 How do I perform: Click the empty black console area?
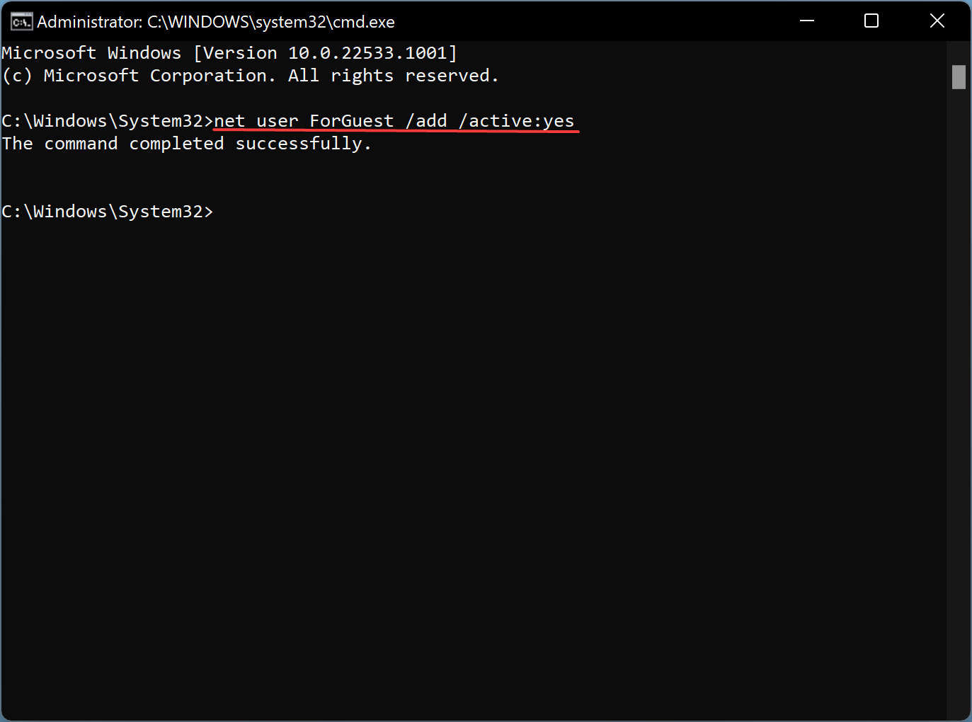click(x=473, y=460)
